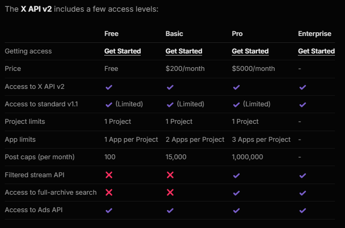The width and height of the screenshot is (345, 228).
Task: Click 2 Apps per Project cell
Action: click(195, 140)
